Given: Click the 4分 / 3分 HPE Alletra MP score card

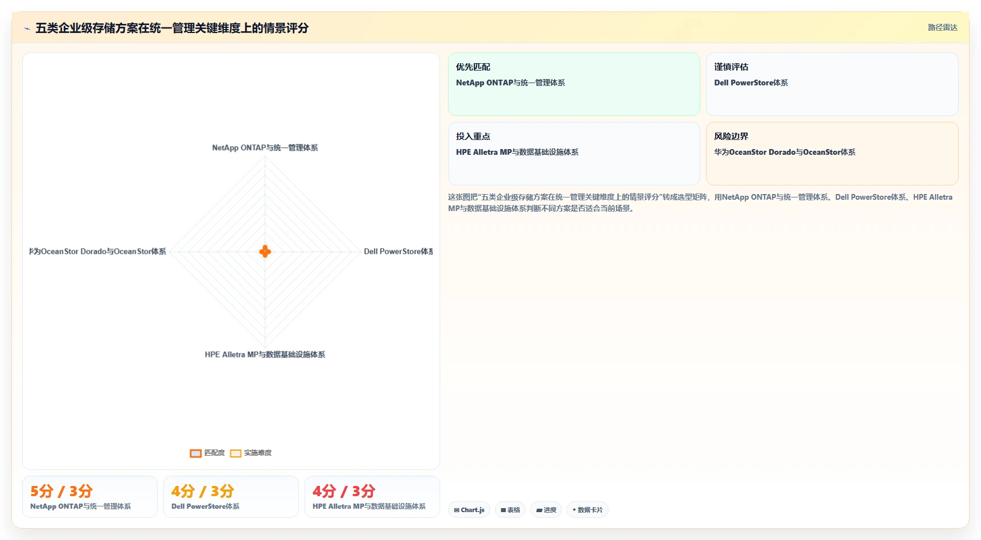Looking at the screenshot, I should 372,497.
